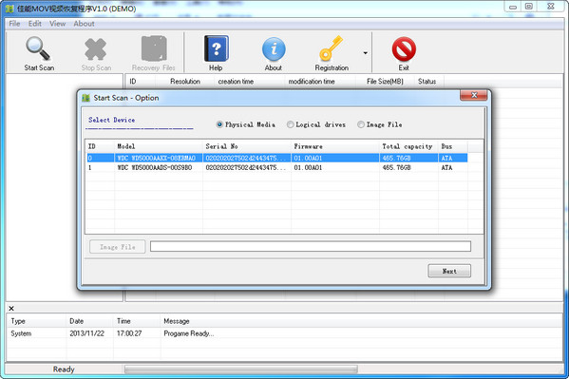The width and height of the screenshot is (569, 379).
Task: Click the image file path input field
Action: [311, 247]
